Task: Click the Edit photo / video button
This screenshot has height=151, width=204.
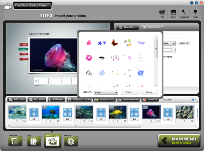Action: point(79,99)
